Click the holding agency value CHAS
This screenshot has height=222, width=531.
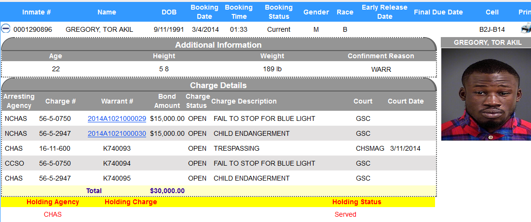[x=53, y=215]
